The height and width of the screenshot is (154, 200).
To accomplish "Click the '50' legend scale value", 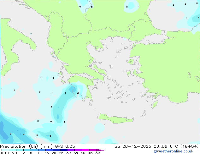I will point(97,153).
